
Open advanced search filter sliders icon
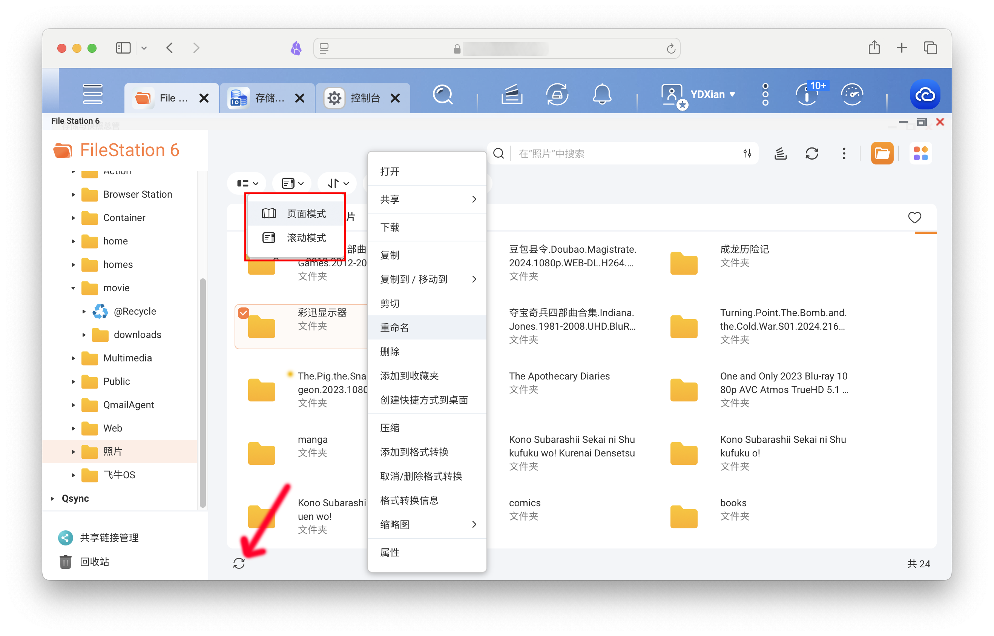(x=747, y=154)
